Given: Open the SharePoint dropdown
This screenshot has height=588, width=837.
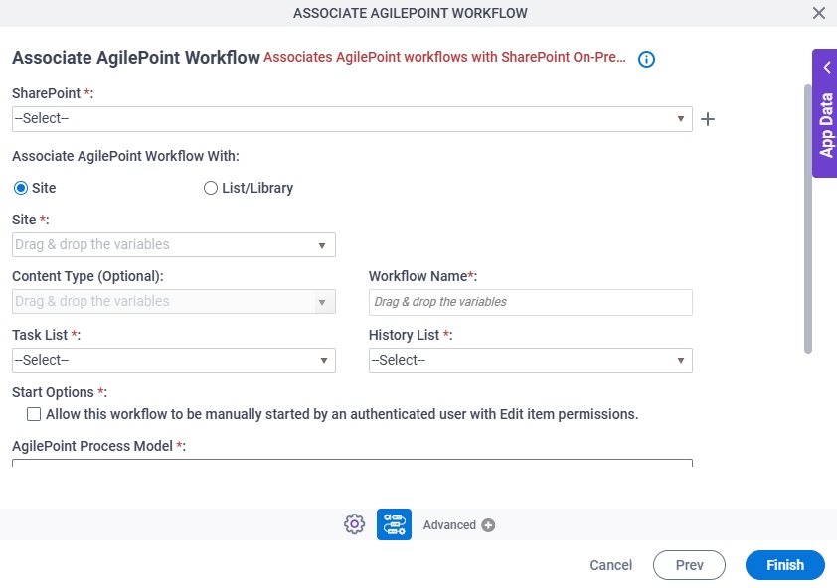Looking at the screenshot, I should 352,119.
